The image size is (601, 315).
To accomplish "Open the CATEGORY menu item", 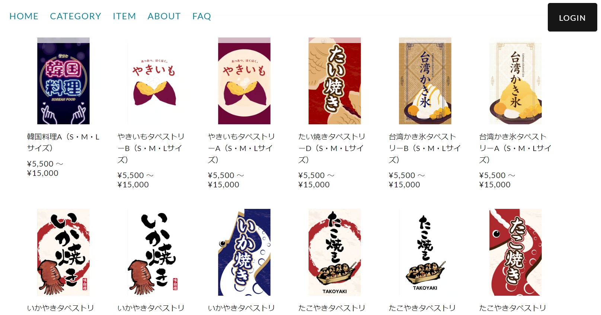I will [x=76, y=16].
